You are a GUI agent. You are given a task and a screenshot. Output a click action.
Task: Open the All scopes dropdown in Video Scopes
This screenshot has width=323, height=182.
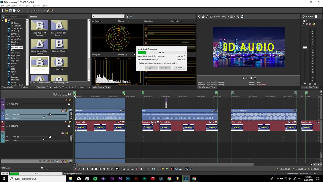click(x=108, y=16)
